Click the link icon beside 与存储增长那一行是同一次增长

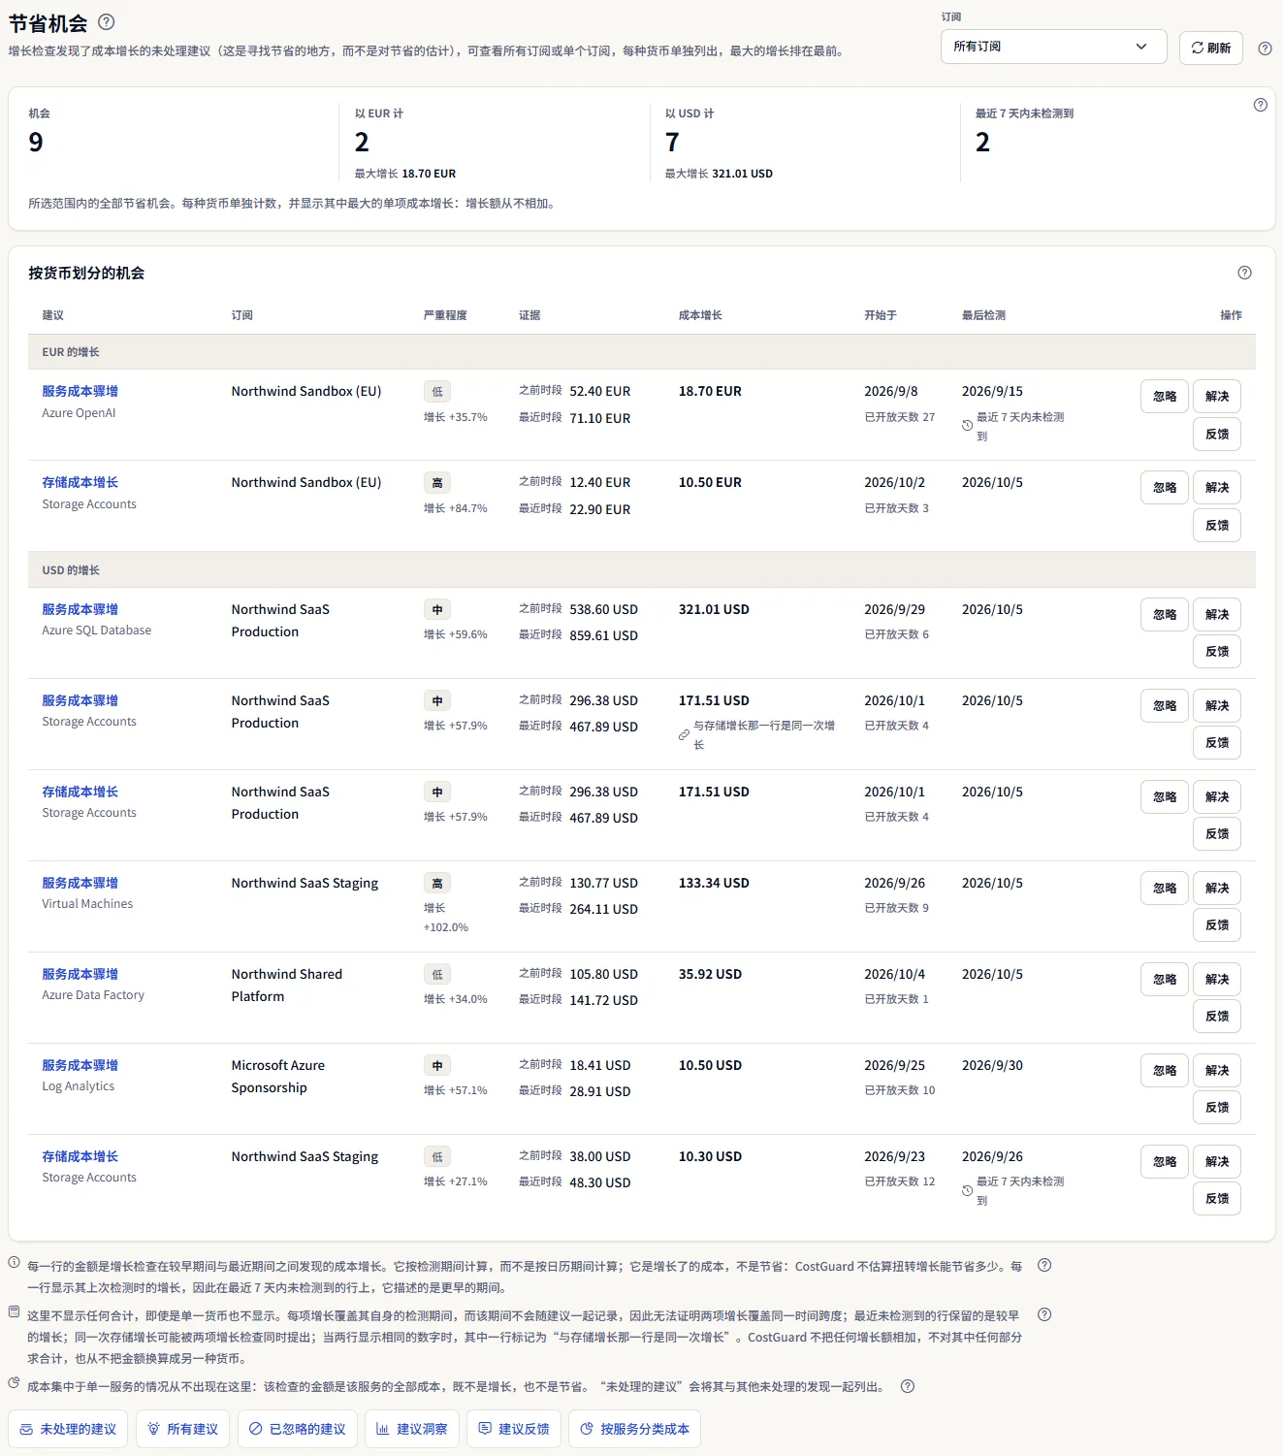click(684, 735)
